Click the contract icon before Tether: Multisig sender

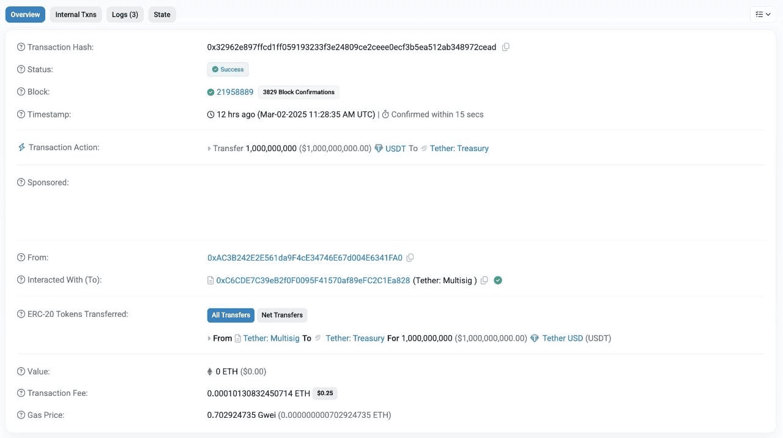click(x=238, y=338)
